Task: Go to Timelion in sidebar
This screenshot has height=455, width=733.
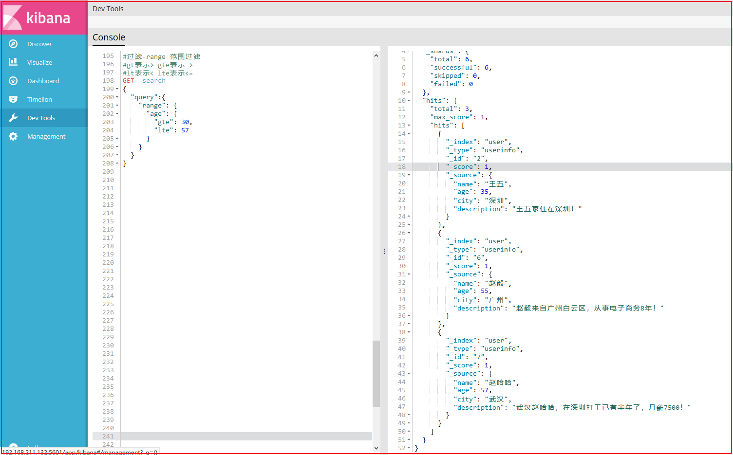Action: click(x=39, y=99)
